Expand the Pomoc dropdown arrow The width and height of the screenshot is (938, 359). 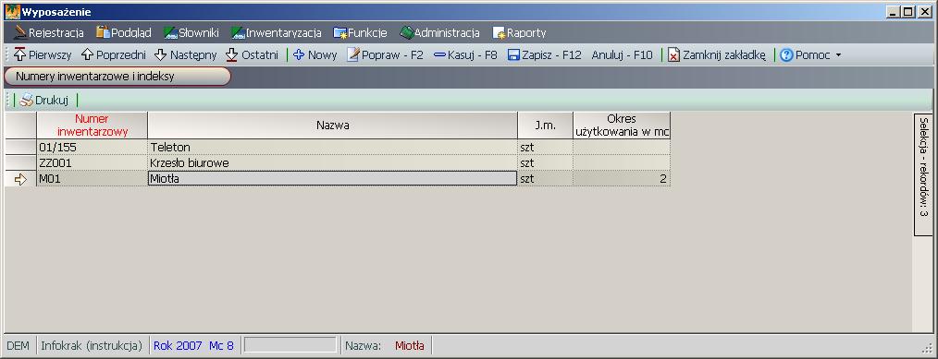coord(838,54)
